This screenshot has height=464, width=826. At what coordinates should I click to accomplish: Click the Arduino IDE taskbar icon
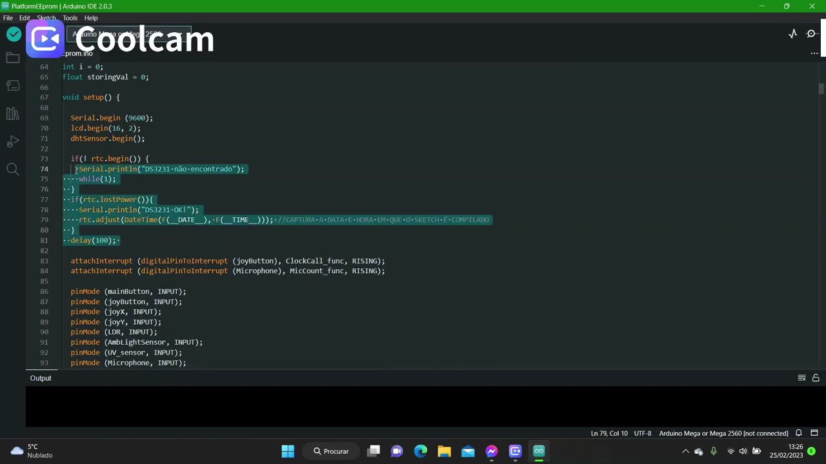(539, 451)
